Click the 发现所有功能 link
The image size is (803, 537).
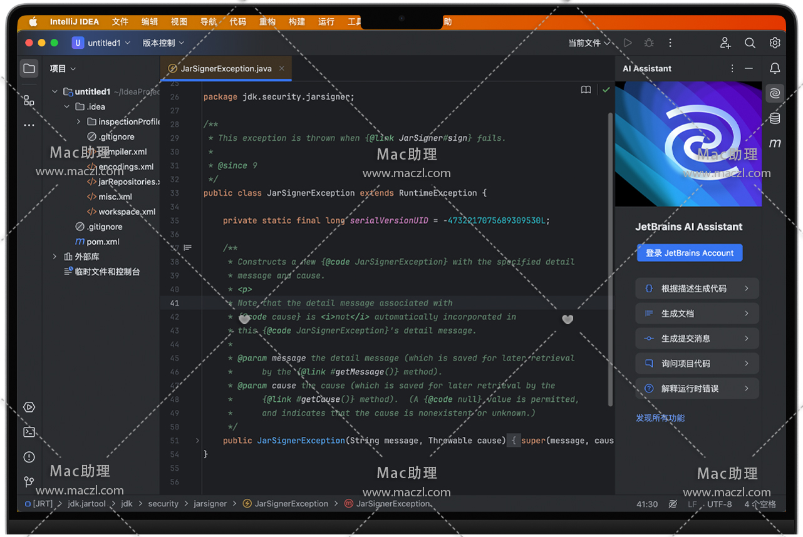pos(660,418)
